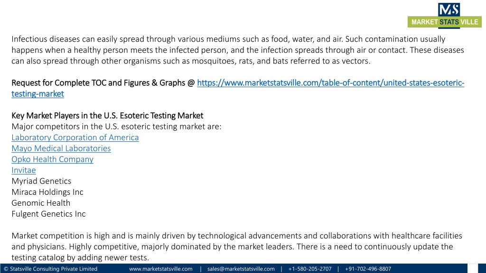Click the infectious diseases paragraph
Screen dimensions: 486x273
click(x=238, y=50)
